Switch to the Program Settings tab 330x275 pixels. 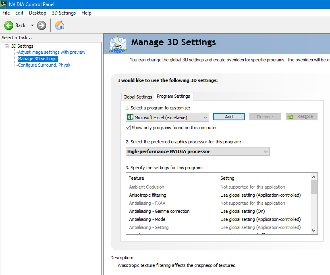173,96
